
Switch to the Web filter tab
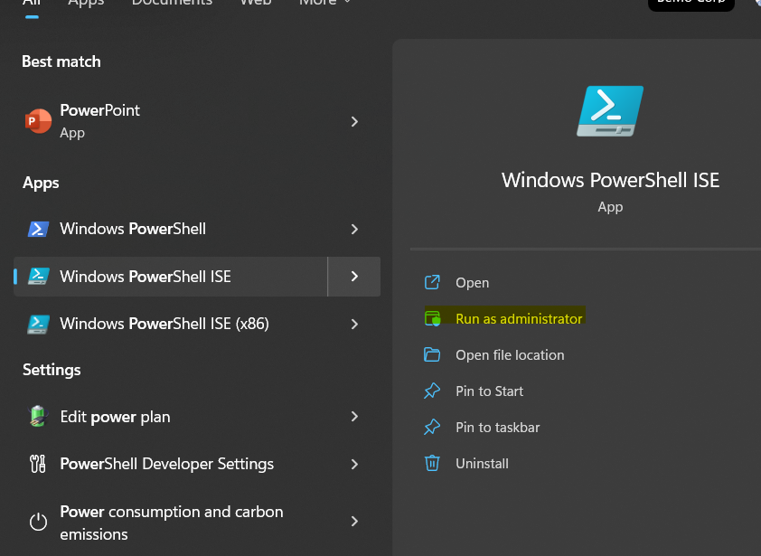coord(256,3)
